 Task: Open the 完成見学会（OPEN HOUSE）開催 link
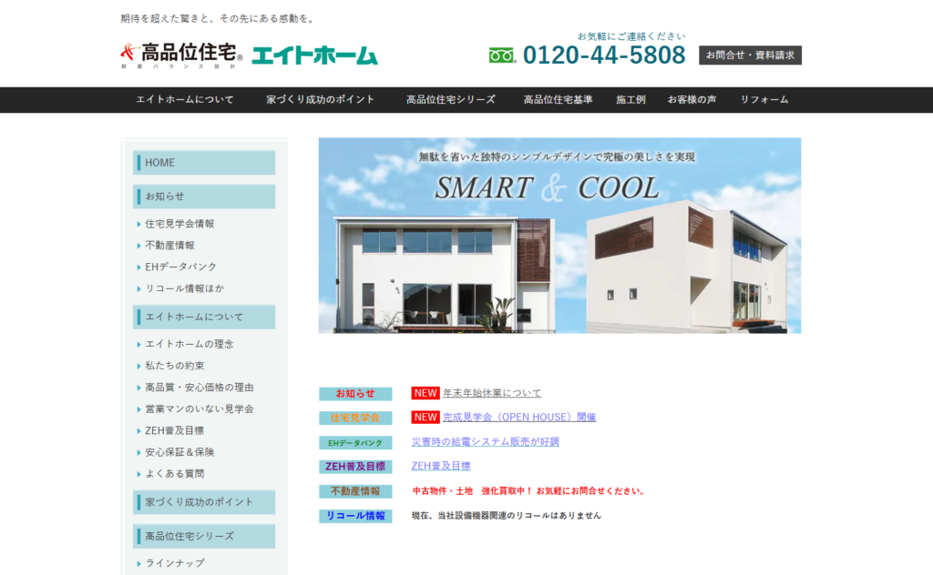[x=519, y=417]
